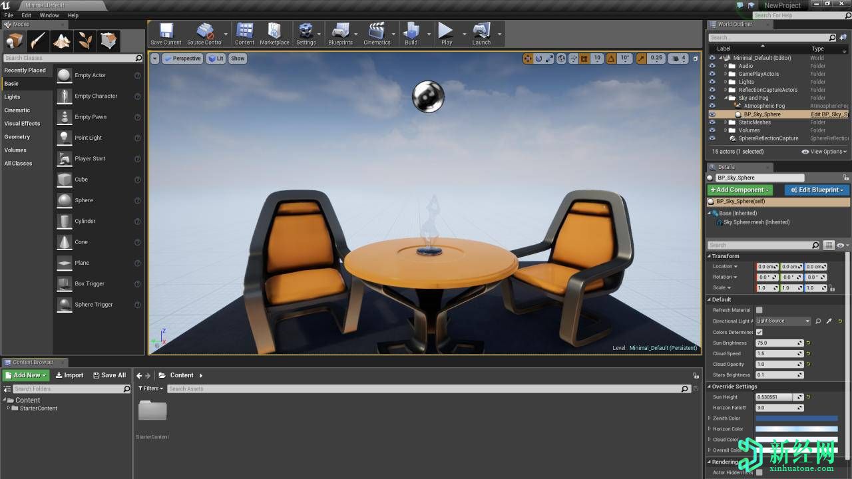Click the Import button in Content Browser
The image size is (852, 479).
point(69,375)
